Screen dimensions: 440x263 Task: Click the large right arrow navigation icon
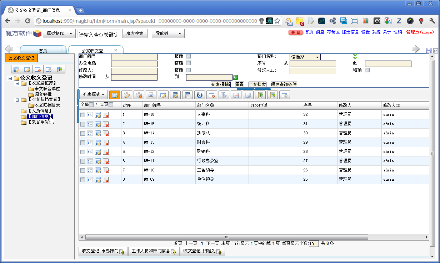(416, 49)
